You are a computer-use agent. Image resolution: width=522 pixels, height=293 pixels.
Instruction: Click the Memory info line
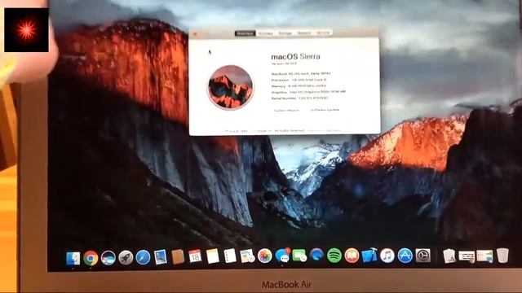click(299, 86)
